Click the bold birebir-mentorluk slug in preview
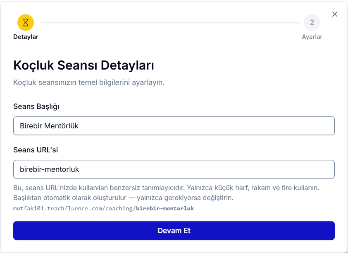Screen dimensions: 348x253 tap(164, 208)
